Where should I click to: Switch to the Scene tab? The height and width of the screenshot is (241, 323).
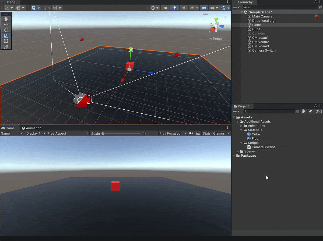pos(10,2)
